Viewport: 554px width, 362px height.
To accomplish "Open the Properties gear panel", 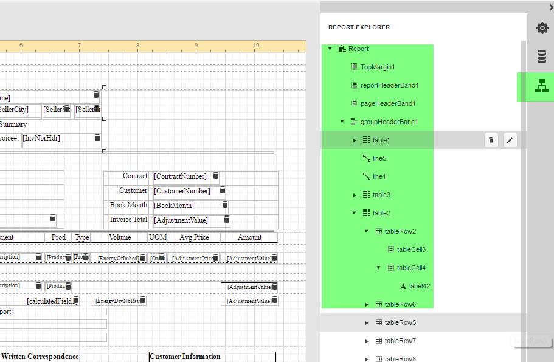I will (x=541, y=29).
